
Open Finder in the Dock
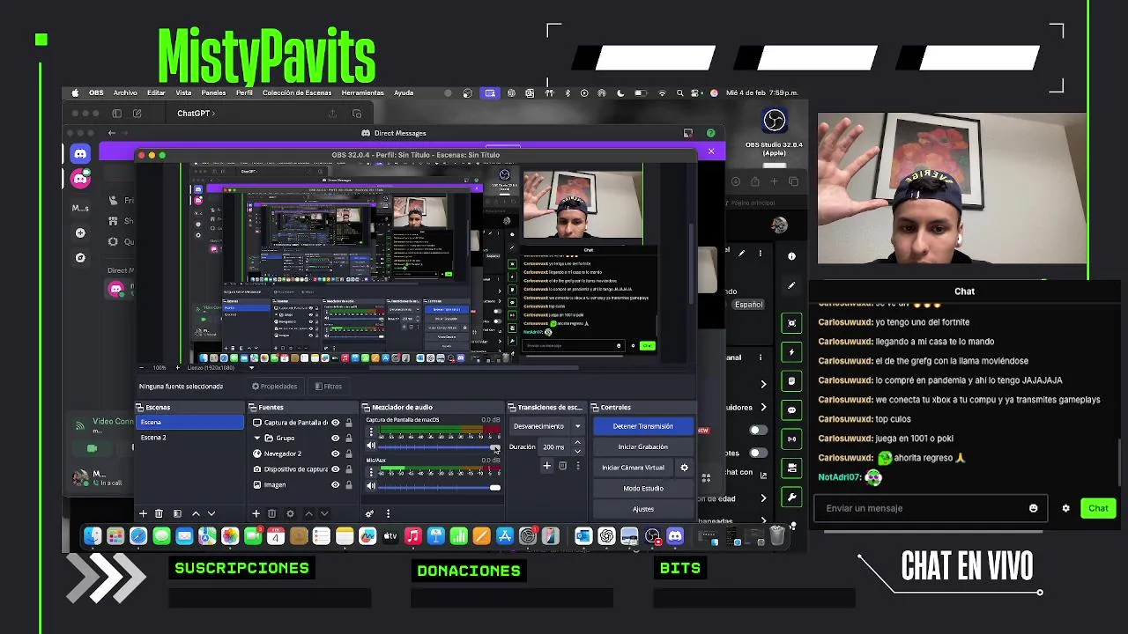93,535
